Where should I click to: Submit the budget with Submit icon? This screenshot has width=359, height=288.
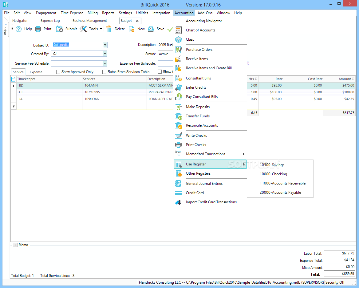59,29
